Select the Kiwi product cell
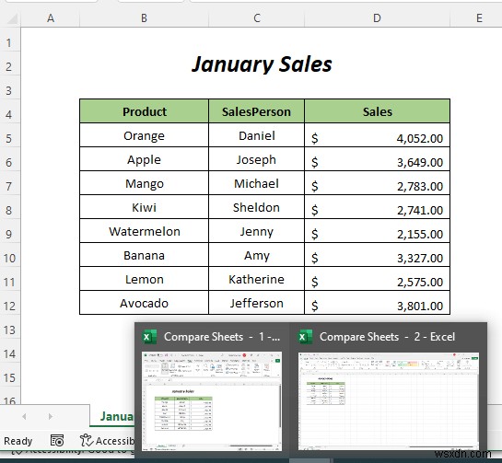The width and height of the screenshot is (502, 463). [144, 207]
